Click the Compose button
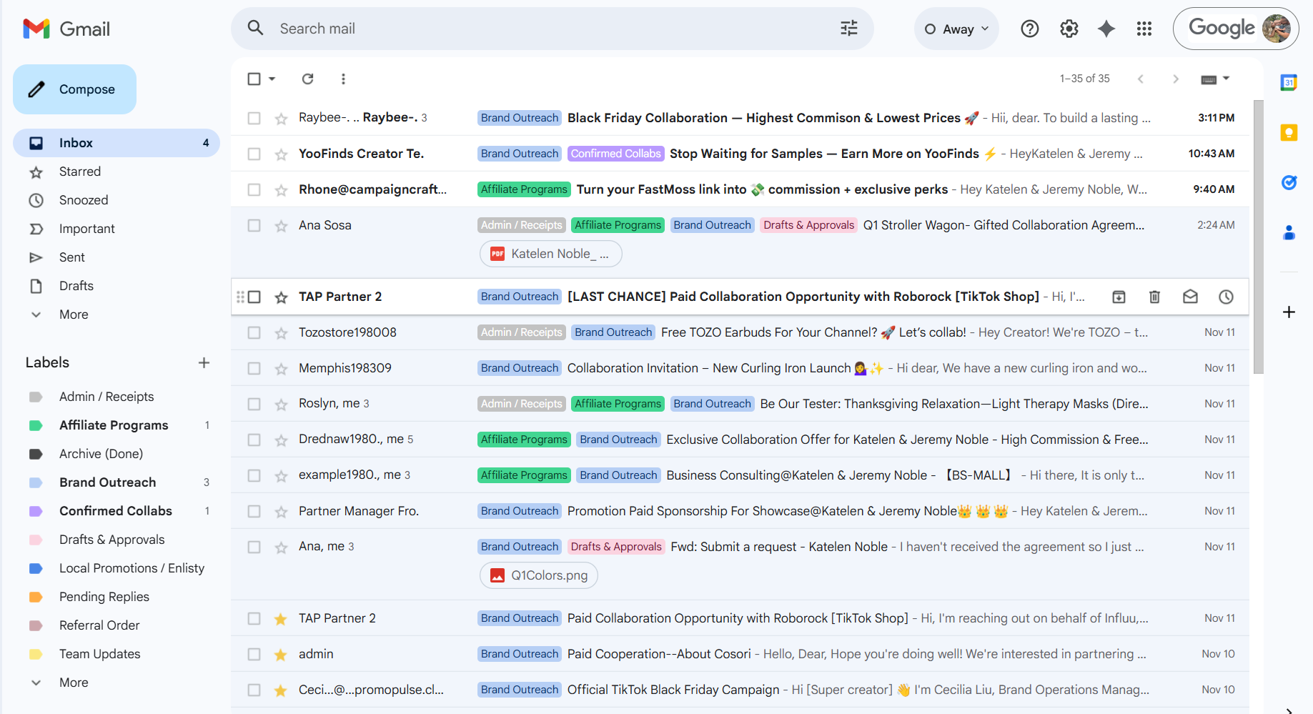1313x714 pixels. click(74, 89)
